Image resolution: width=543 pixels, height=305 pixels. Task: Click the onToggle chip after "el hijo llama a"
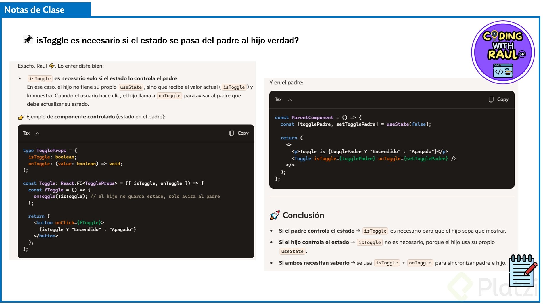coord(170,96)
